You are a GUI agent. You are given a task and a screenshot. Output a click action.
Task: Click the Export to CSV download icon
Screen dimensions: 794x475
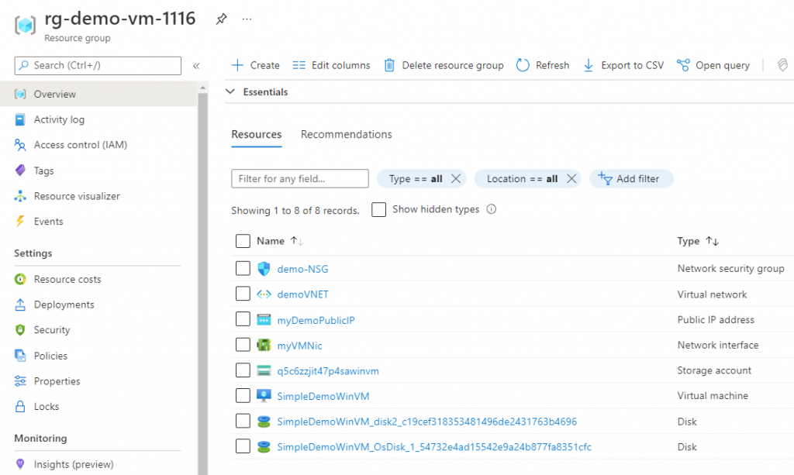(589, 65)
